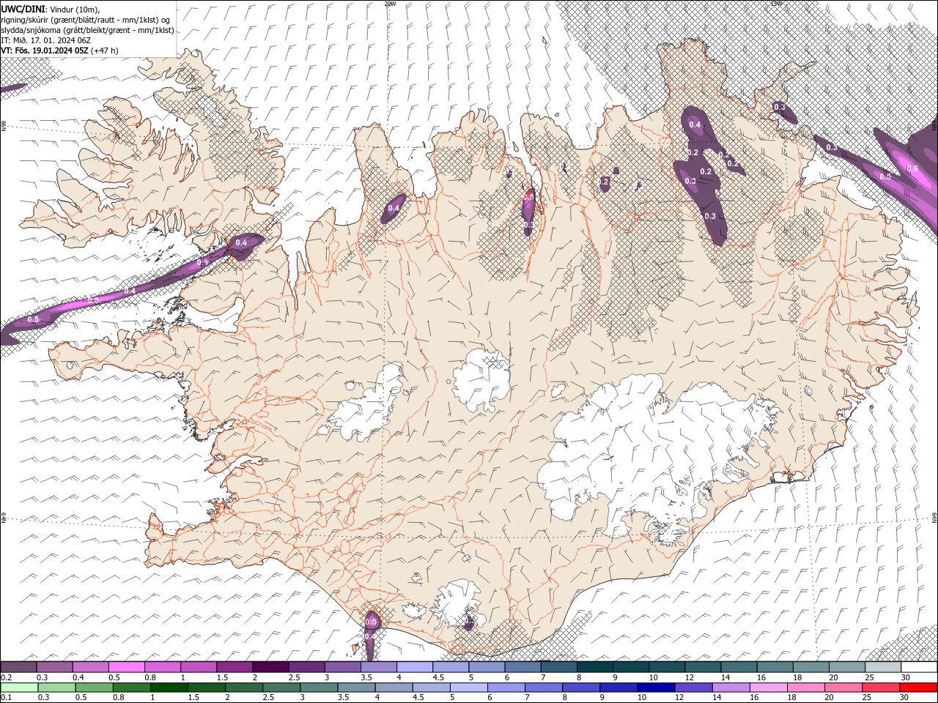
Task: Select the bright pink 0.5 swatch in the upper legend row
Action: [126, 667]
